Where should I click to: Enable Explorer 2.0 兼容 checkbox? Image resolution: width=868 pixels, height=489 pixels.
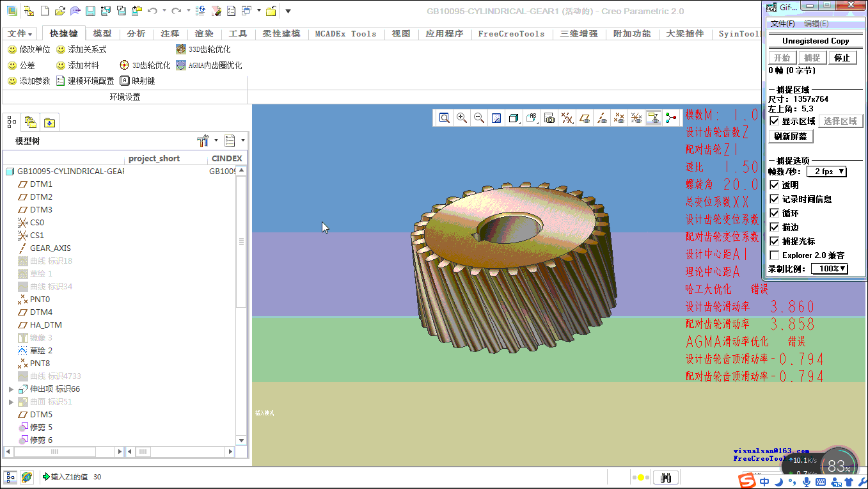pos(775,255)
